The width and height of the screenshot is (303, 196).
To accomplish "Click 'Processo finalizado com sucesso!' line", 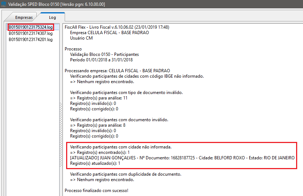I will [96, 191].
